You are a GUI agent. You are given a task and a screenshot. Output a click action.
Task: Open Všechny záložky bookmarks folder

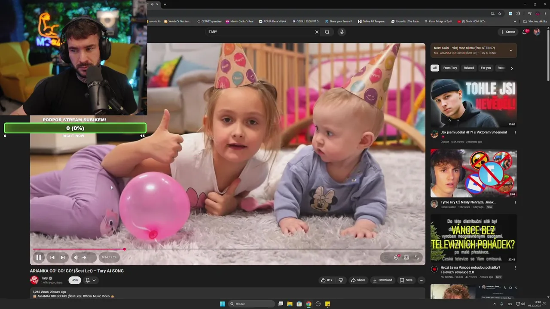tap(535, 21)
